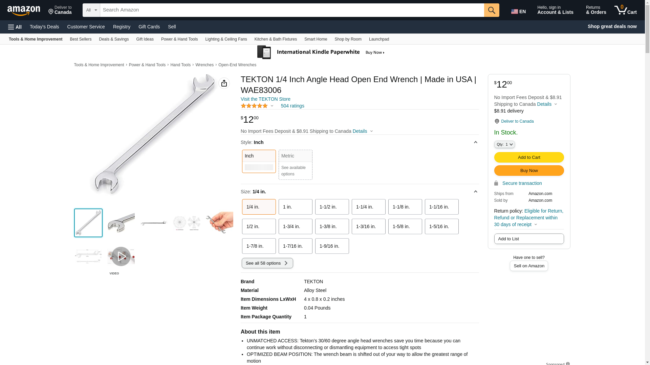Visit the TEKTON Store link
The height and width of the screenshot is (365, 650).
[265, 99]
